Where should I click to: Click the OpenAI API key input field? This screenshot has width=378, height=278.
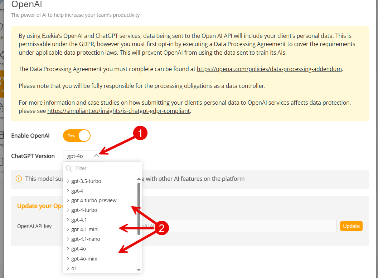coord(239,226)
